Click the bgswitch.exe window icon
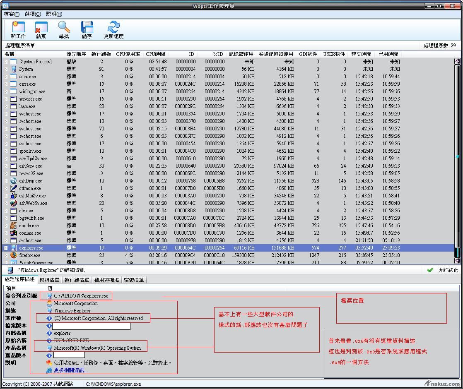The height and width of the screenshot is (389, 463). click(14, 218)
